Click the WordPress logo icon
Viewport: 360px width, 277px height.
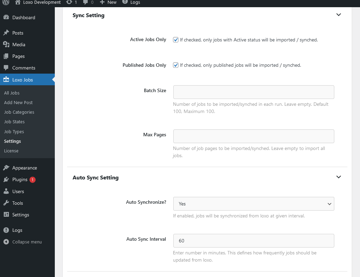(x=6, y=2)
